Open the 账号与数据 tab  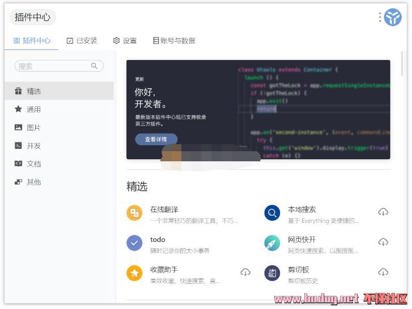click(174, 41)
